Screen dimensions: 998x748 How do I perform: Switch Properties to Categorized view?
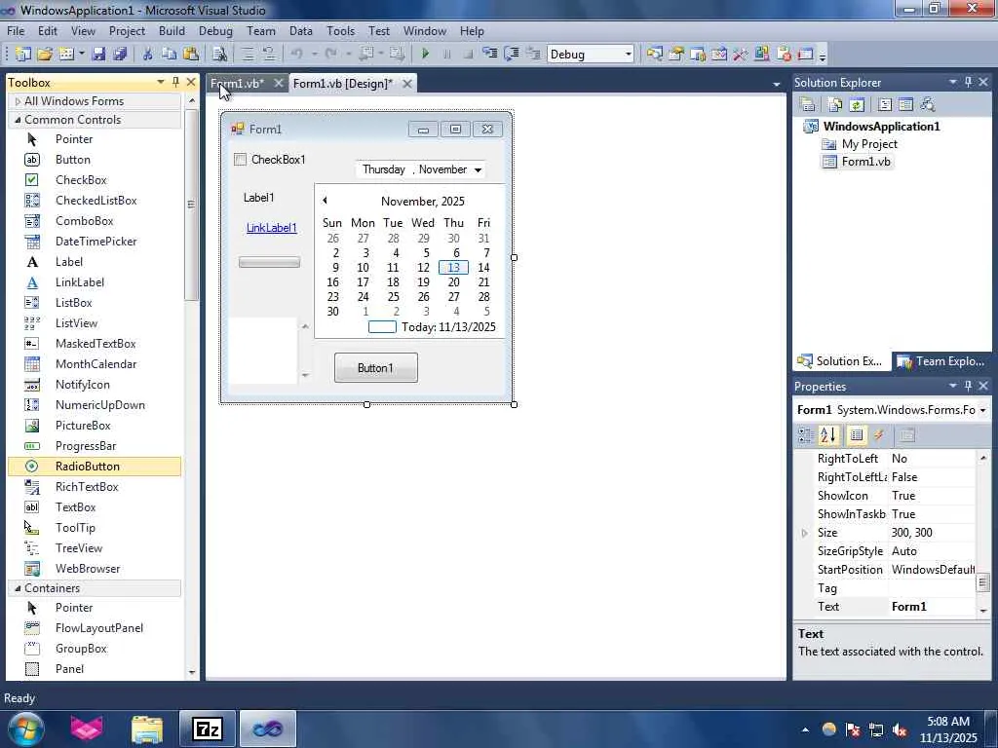pyautogui.click(x=805, y=435)
